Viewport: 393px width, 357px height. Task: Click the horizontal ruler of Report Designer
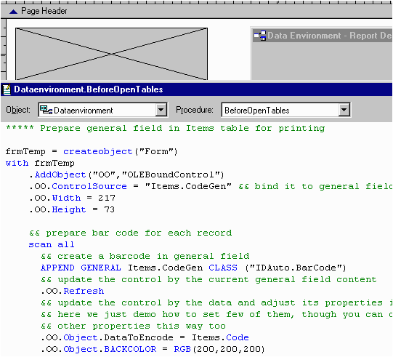tap(196, 2)
